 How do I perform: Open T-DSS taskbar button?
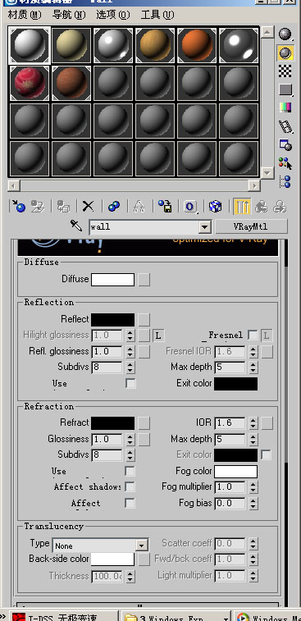(63, 616)
